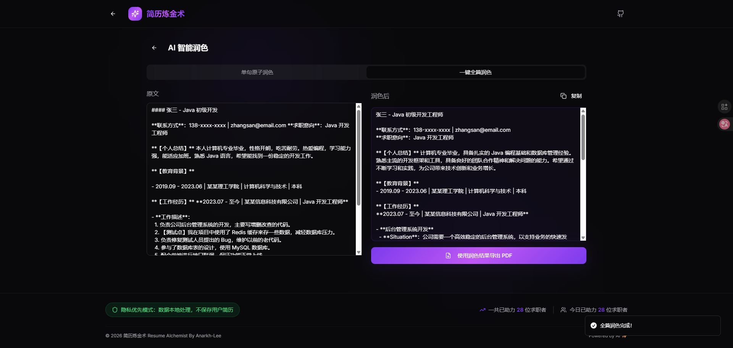The height and width of the screenshot is (348, 733).
Task: Click the shield icon in the privacy badge
Action: click(x=115, y=310)
